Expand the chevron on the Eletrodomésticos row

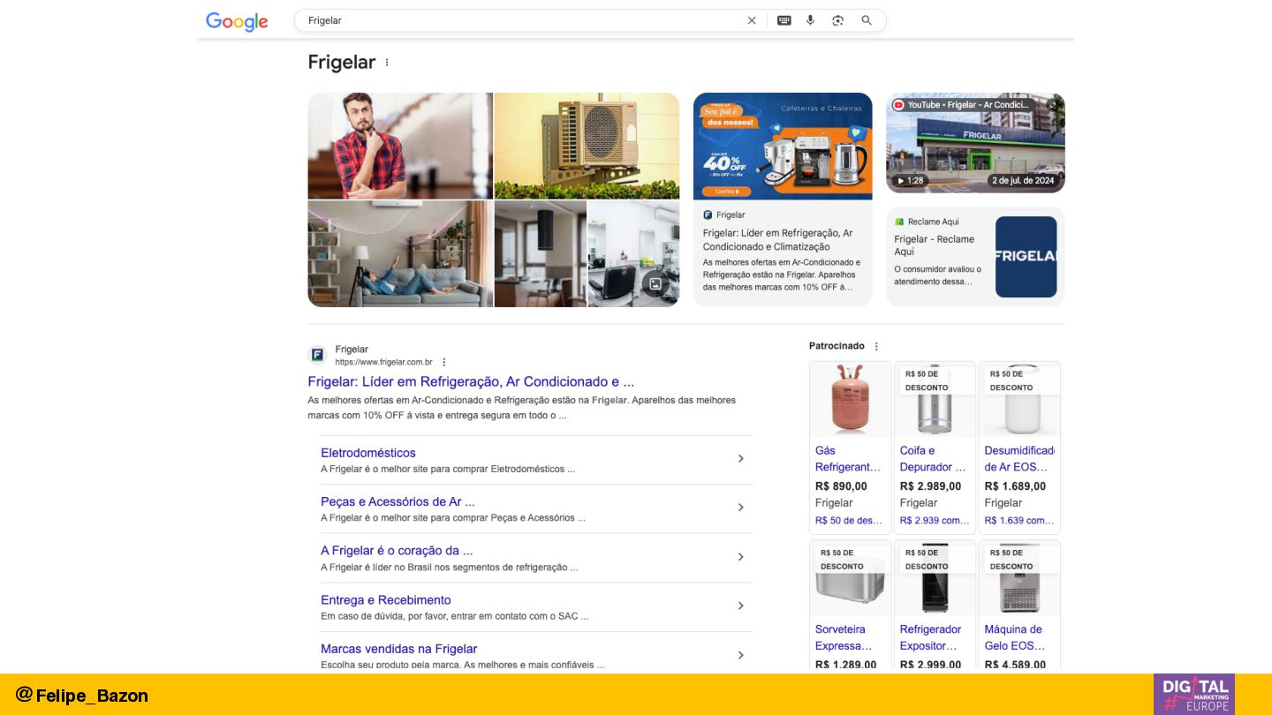[741, 458]
